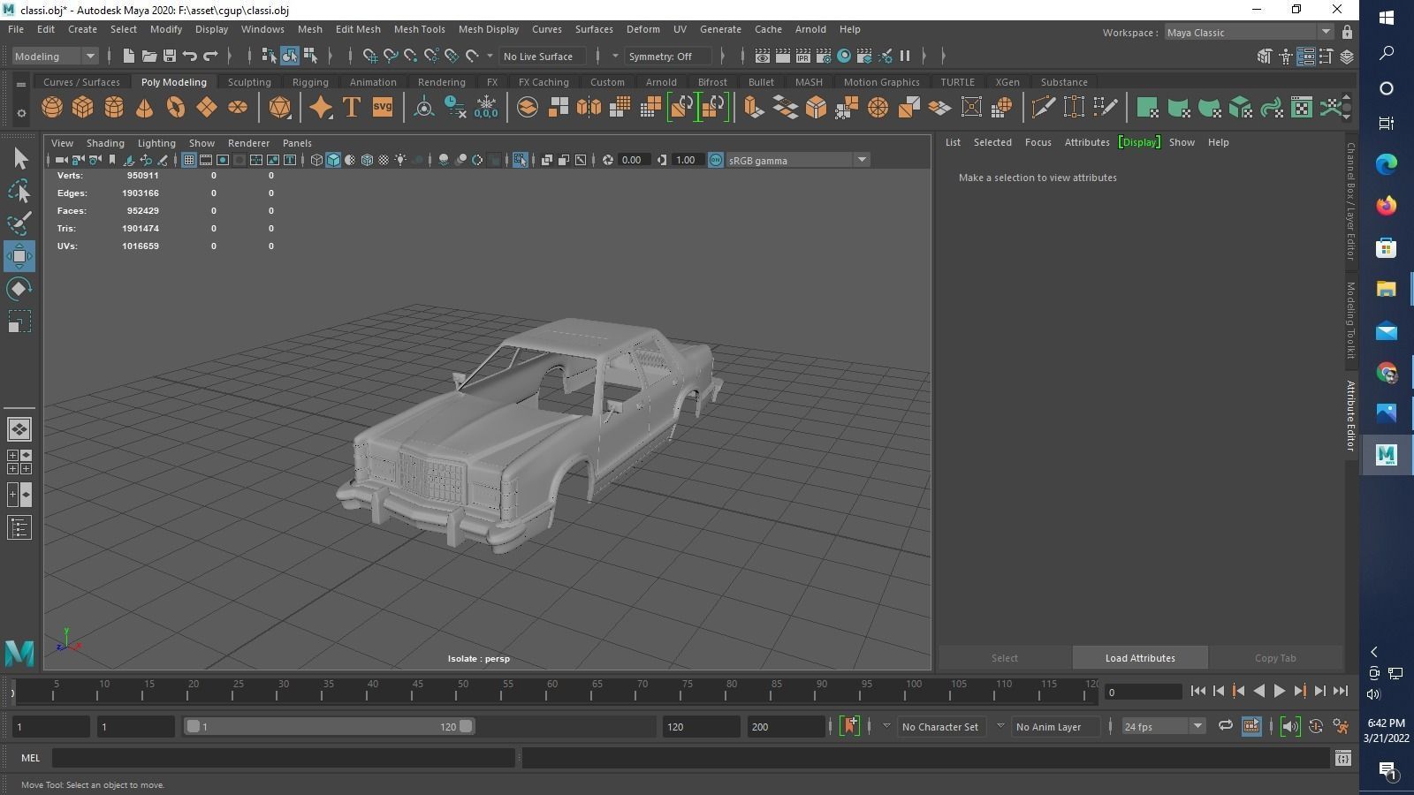The height and width of the screenshot is (795, 1414).
Task: Toggle smooth shade all cube icon
Action: point(333,160)
